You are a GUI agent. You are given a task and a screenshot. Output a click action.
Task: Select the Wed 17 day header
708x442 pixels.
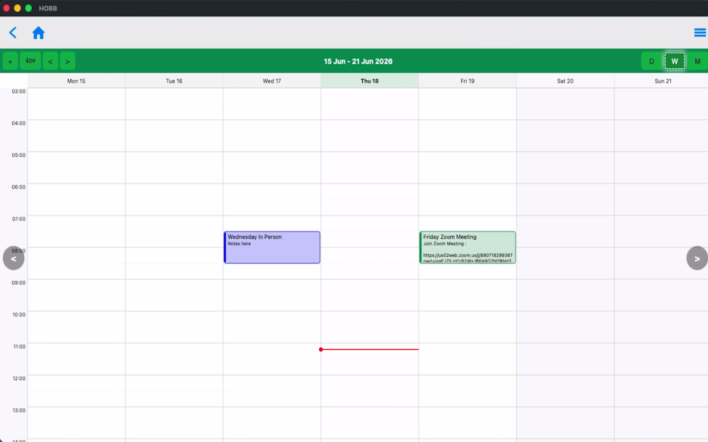coord(272,81)
